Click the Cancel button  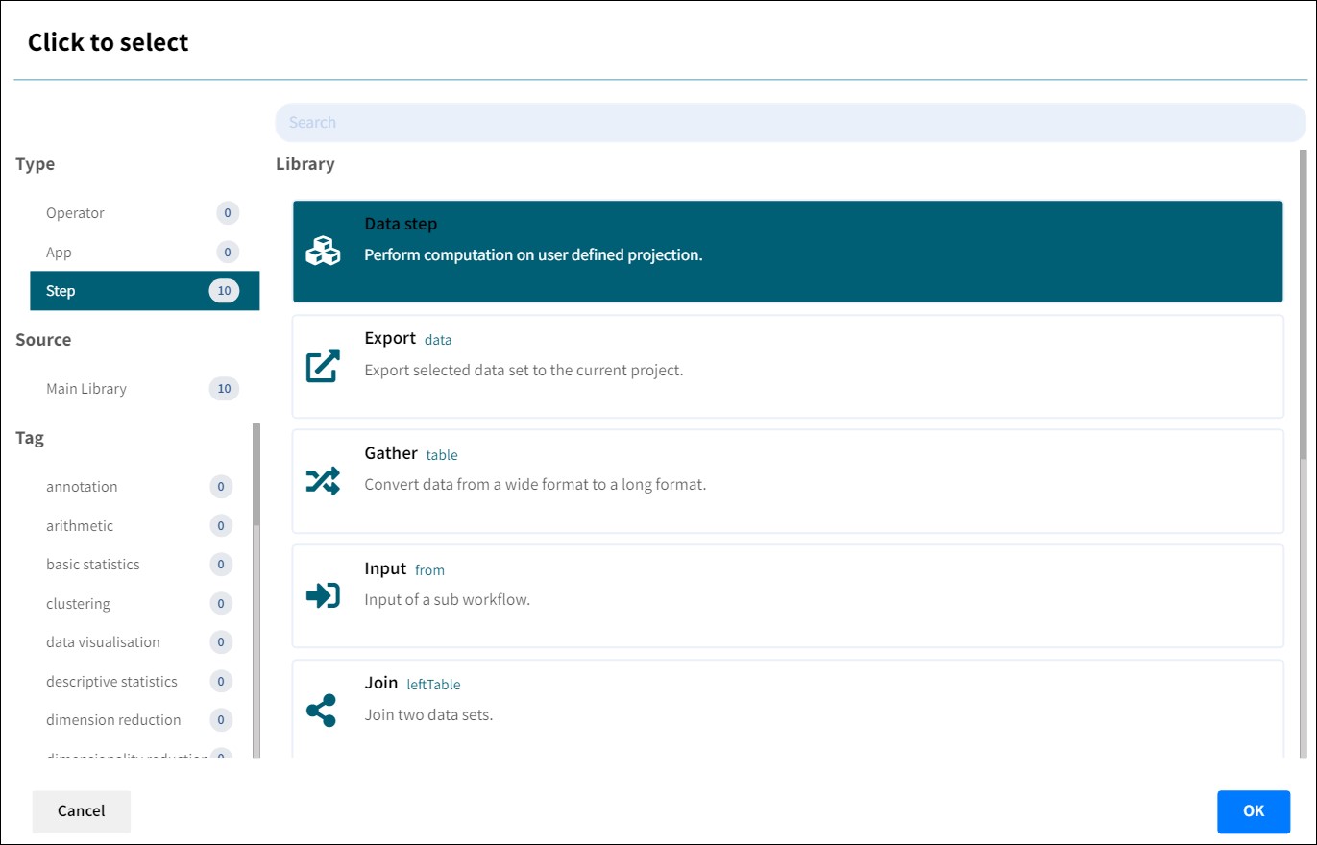tap(82, 811)
